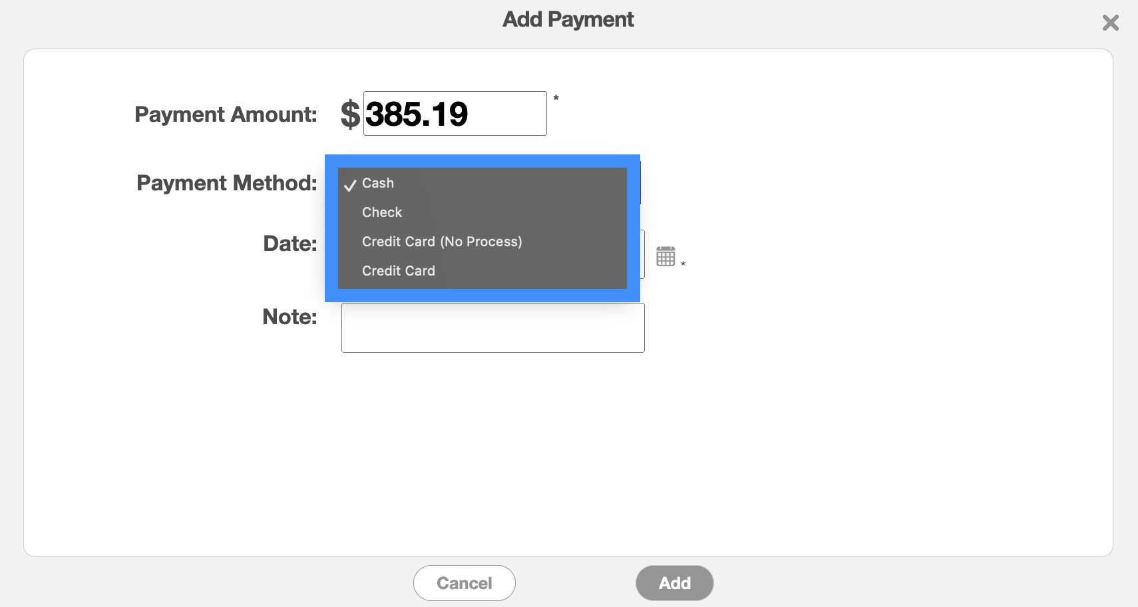
Task: Click inside the Note text box
Action: click(492, 328)
